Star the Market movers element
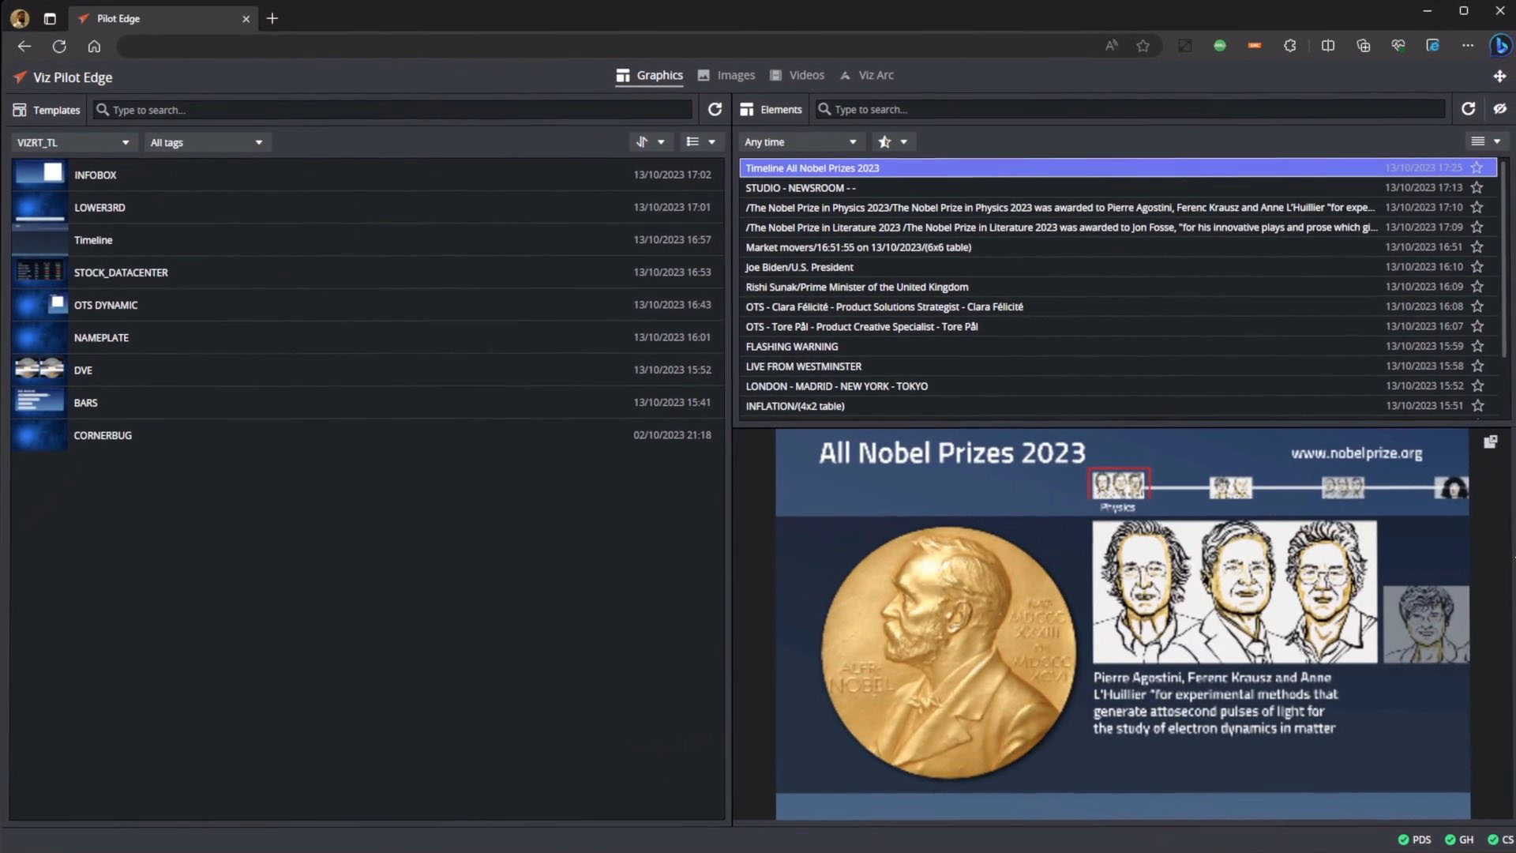The image size is (1516, 853). tap(1477, 246)
